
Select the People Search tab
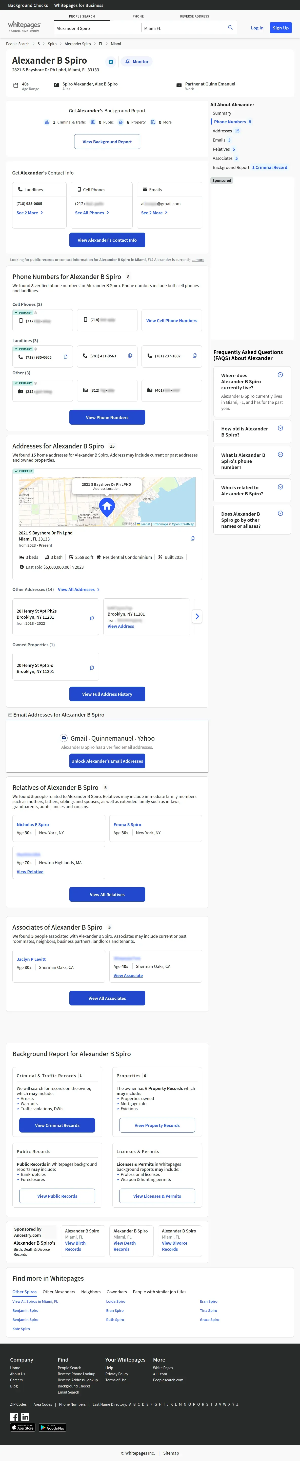(x=82, y=16)
